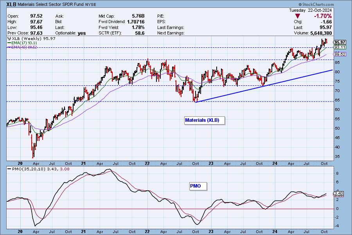
Task: Click the 95.97 price tag on right axis
Action: (x=340, y=42)
